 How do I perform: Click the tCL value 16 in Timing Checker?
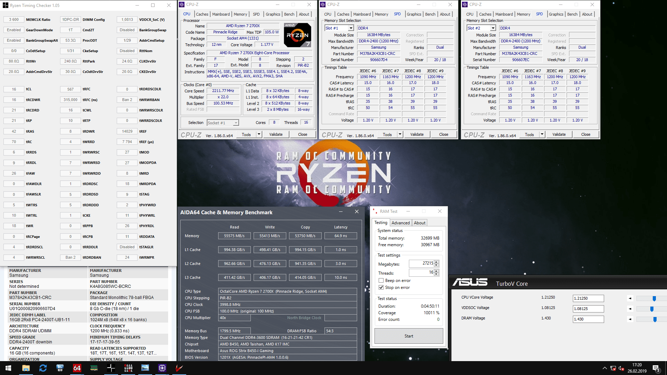(14, 89)
